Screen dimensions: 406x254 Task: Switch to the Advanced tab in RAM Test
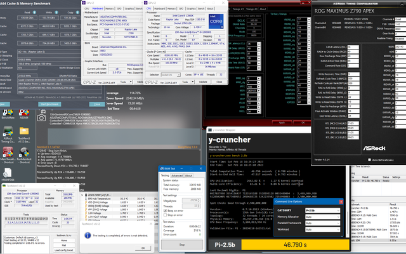(x=177, y=175)
